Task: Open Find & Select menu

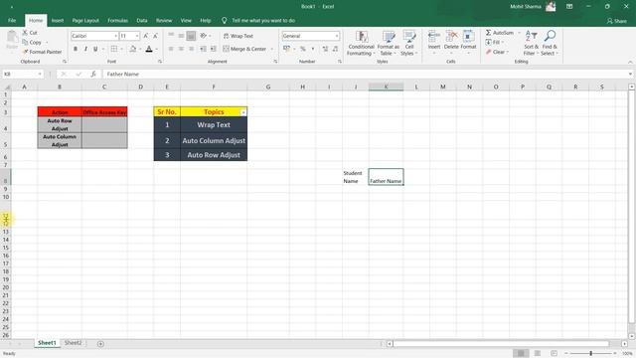Action: coord(550,43)
